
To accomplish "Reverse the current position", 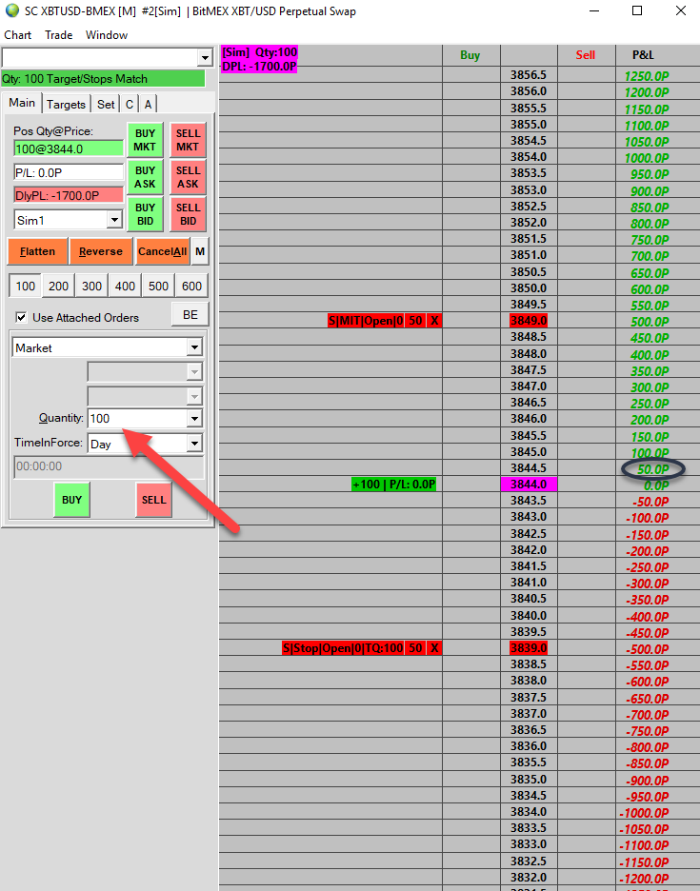I will 101,251.
